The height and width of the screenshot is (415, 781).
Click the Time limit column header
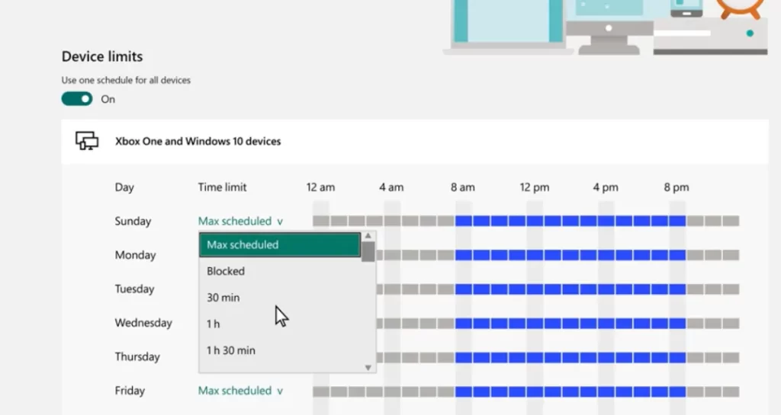pyautogui.click(x=222, y=187)
